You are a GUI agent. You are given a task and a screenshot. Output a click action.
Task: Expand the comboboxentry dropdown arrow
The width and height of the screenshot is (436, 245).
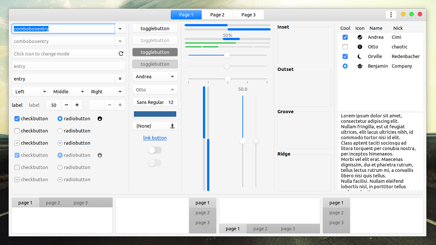pos(120,29)
